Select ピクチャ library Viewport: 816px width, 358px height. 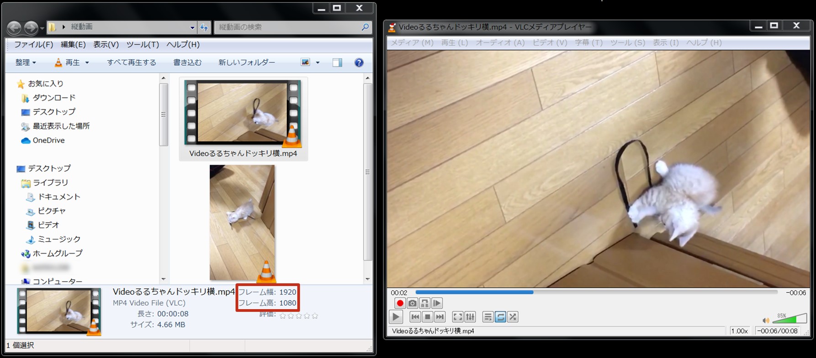coord(46,211)
